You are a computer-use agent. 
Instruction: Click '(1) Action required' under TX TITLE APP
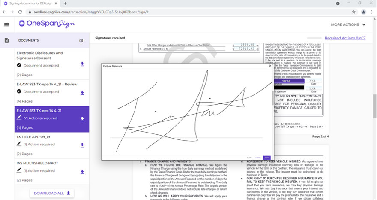point(39,144)
